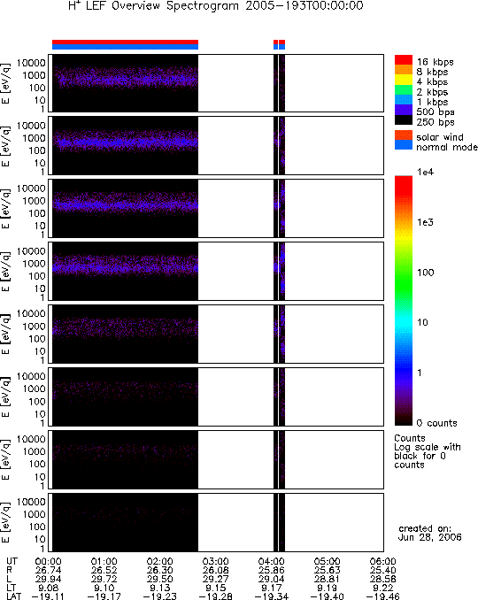Click the '1e3' color bar tick label
478x600 pixels.
[425, 222]
